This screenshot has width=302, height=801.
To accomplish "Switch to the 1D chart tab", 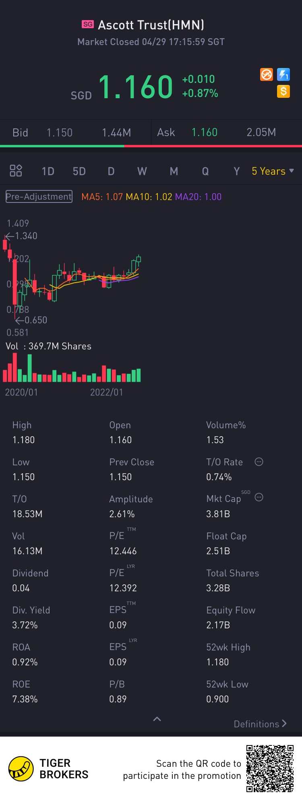I will 48,171.
